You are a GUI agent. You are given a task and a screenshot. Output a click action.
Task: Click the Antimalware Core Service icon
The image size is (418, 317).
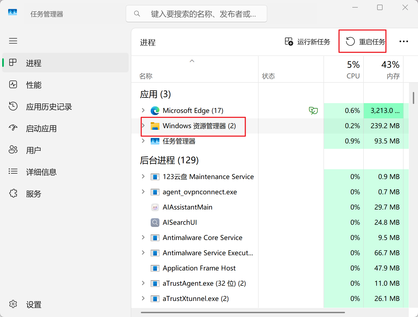click(155, 238)
